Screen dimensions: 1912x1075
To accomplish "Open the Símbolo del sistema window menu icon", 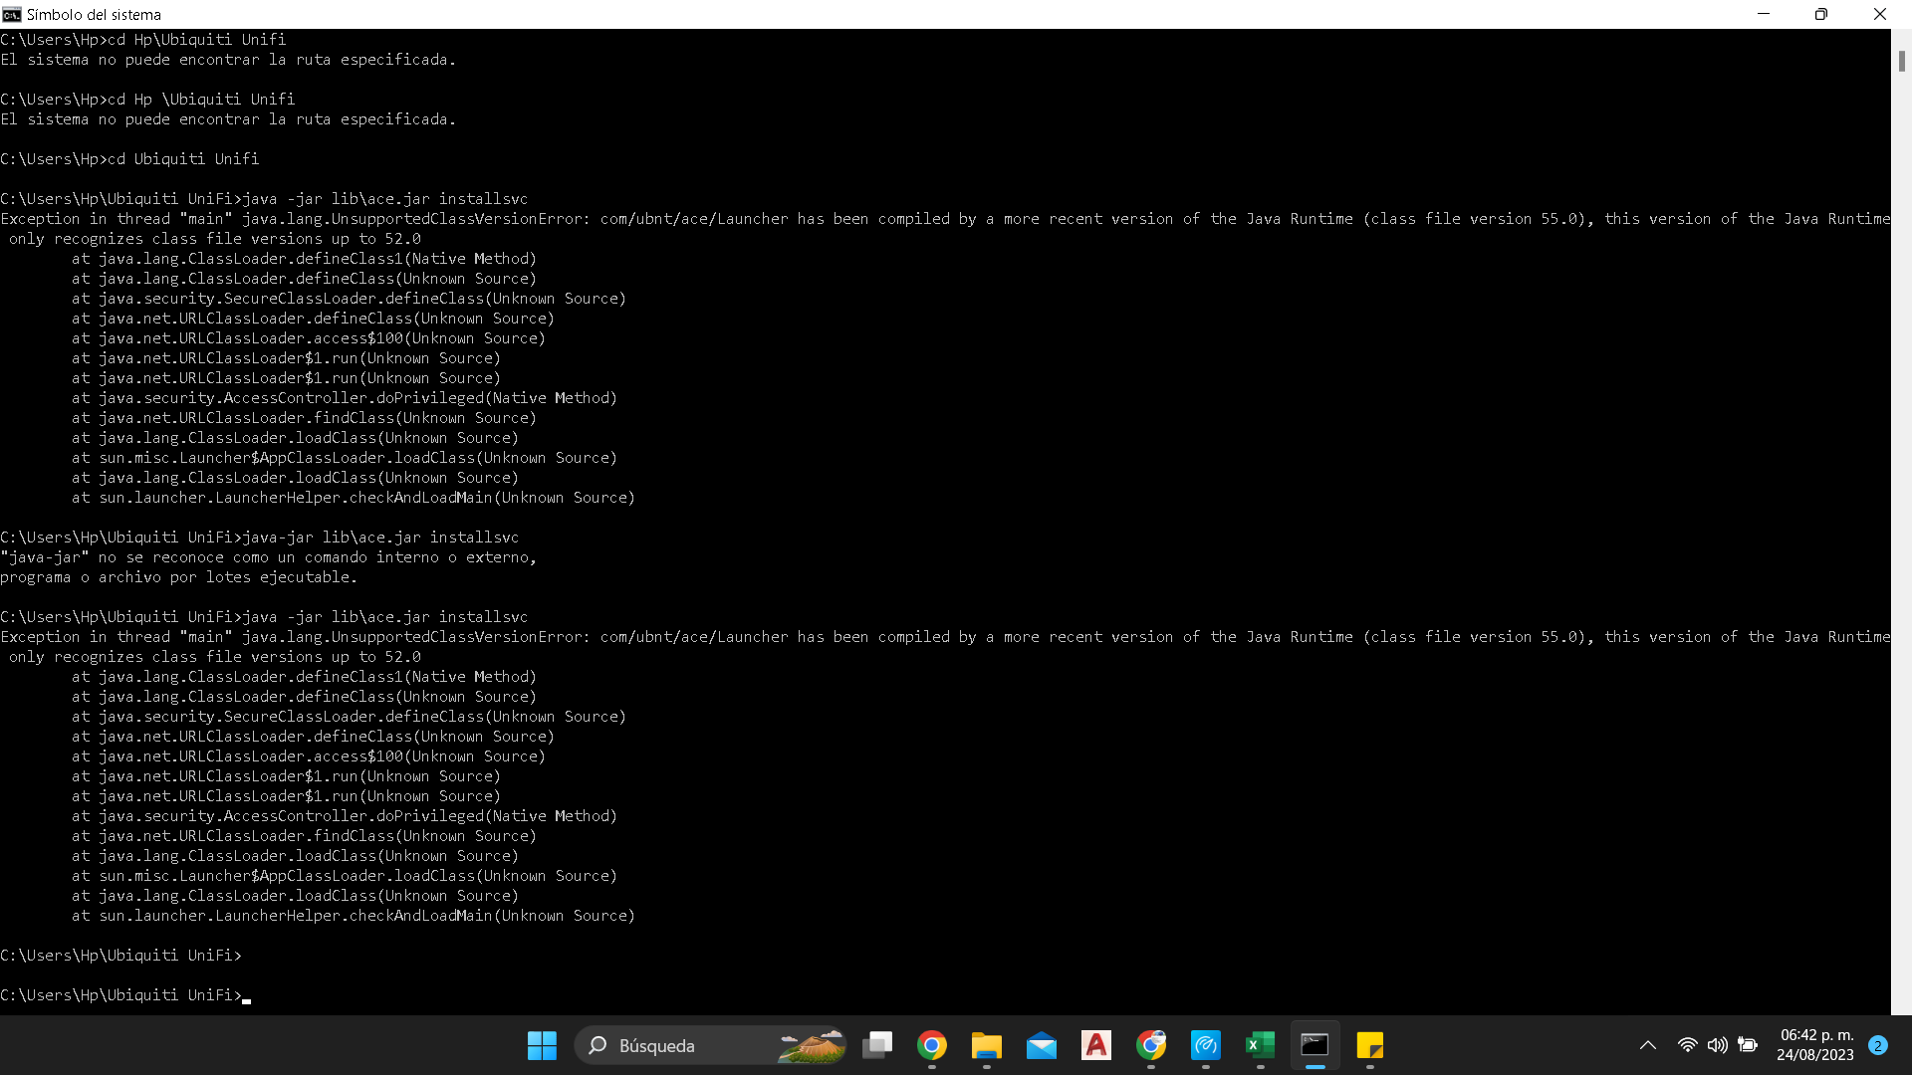I will pyautogui.click(x=12, y=14).
